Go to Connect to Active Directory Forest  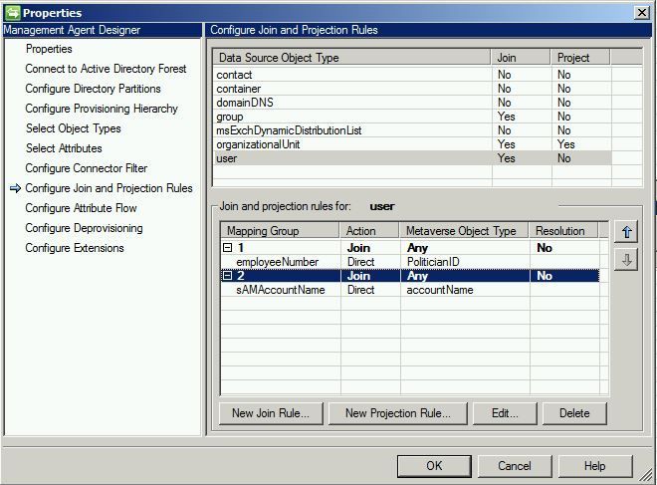tap(106, 69)
